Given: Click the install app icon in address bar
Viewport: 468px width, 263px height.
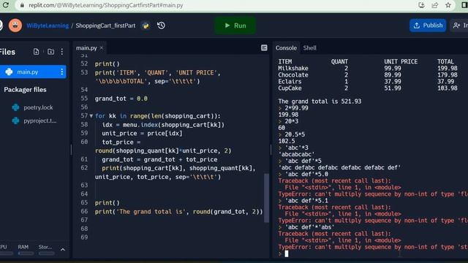Looking at the screenshot, I should pos(421,5).
